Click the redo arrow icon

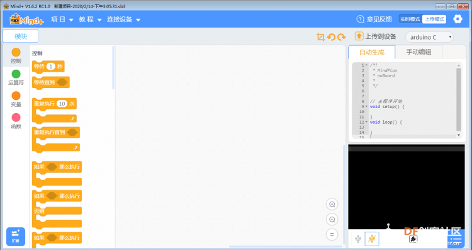(x=341, y=37)
